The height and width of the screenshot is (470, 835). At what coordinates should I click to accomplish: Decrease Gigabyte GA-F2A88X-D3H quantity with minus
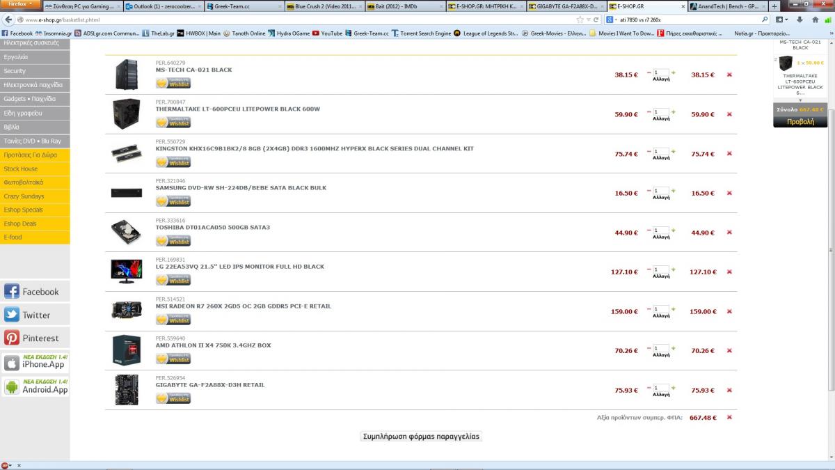(649, 388)
